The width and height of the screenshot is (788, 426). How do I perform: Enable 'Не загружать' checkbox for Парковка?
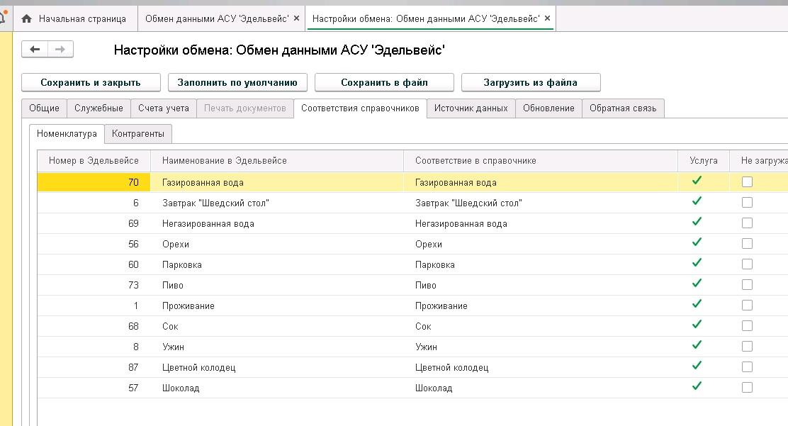click(747, 264)
